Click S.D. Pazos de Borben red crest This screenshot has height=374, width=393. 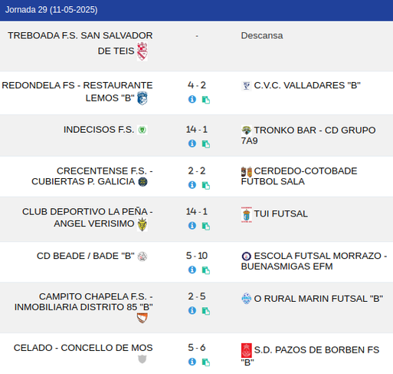tap(247, 350)
